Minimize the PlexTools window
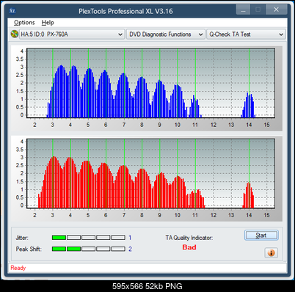295x292 pixels. pos(243,10)
